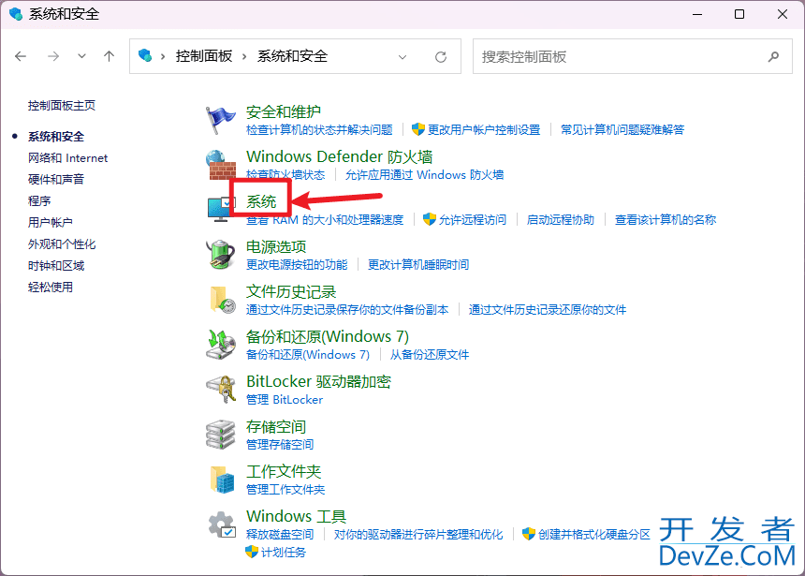
Task: Click 启动远程协助 link
Action: [x=561, y=220]
